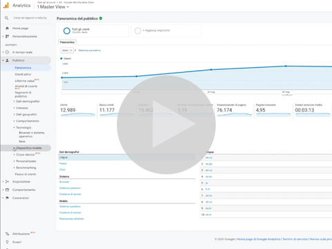Click the Visualizzazioni di pagina 76.174 card

coord(234,111)
